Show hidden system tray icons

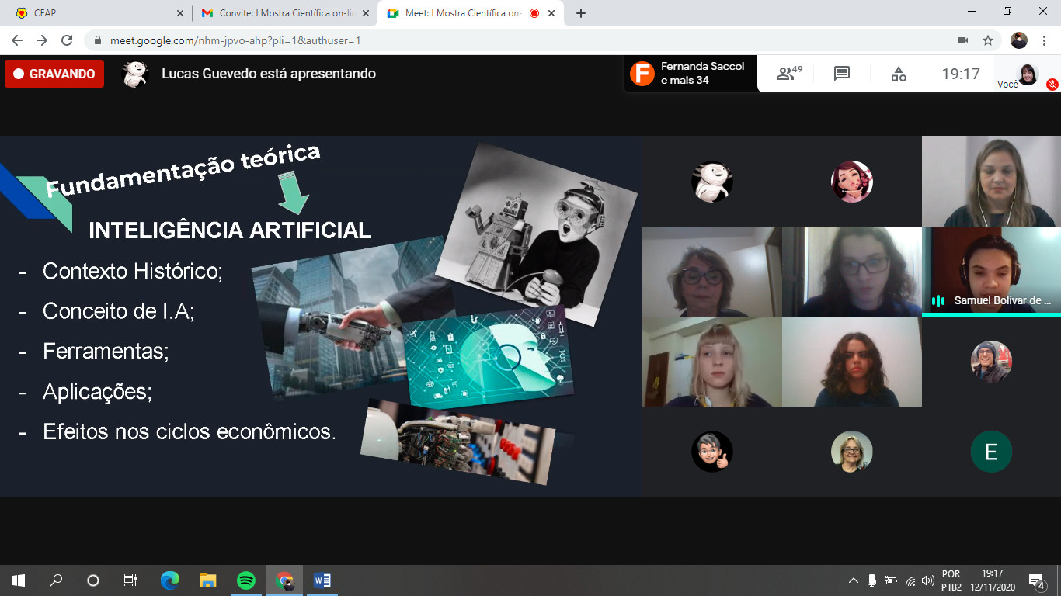coord(853,580)
